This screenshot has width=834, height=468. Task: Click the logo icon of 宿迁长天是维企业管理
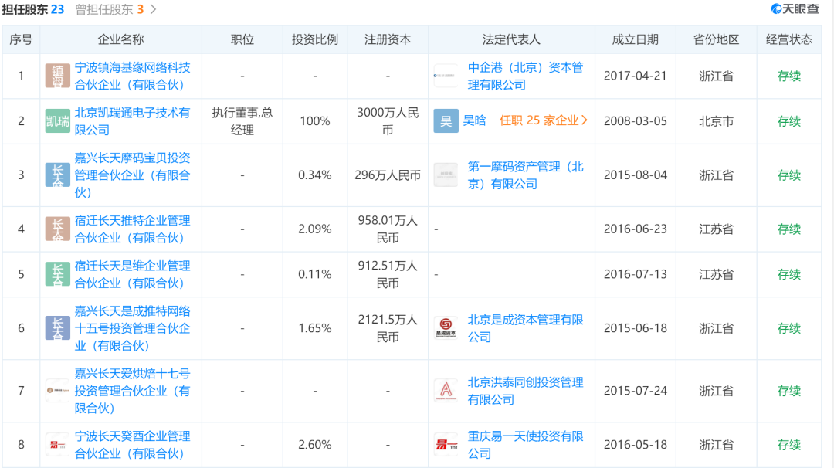57,274
